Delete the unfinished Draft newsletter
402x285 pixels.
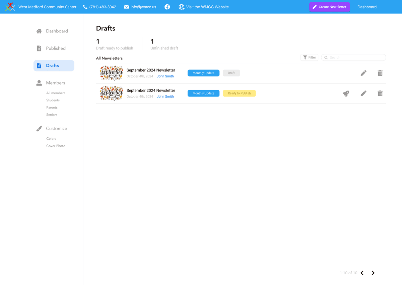380,73
